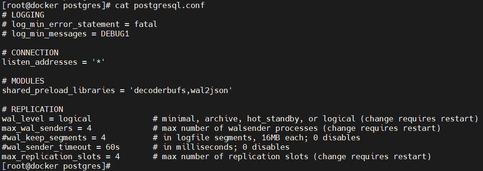The image size is (483, 171).
Task: Click the 'decoderbufs,wal2json' value string
Action: pyautogui.click(x=181, y=90)
